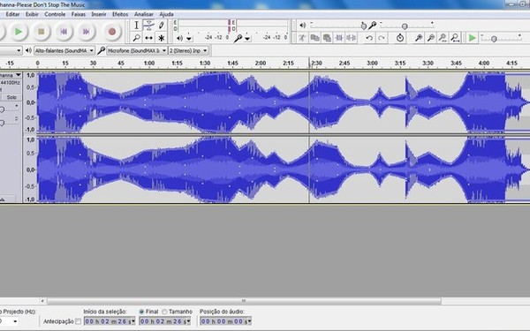This screenshot has width=530, height=331.
Task: Open input meter dropdown arrow
Action: 247,39
